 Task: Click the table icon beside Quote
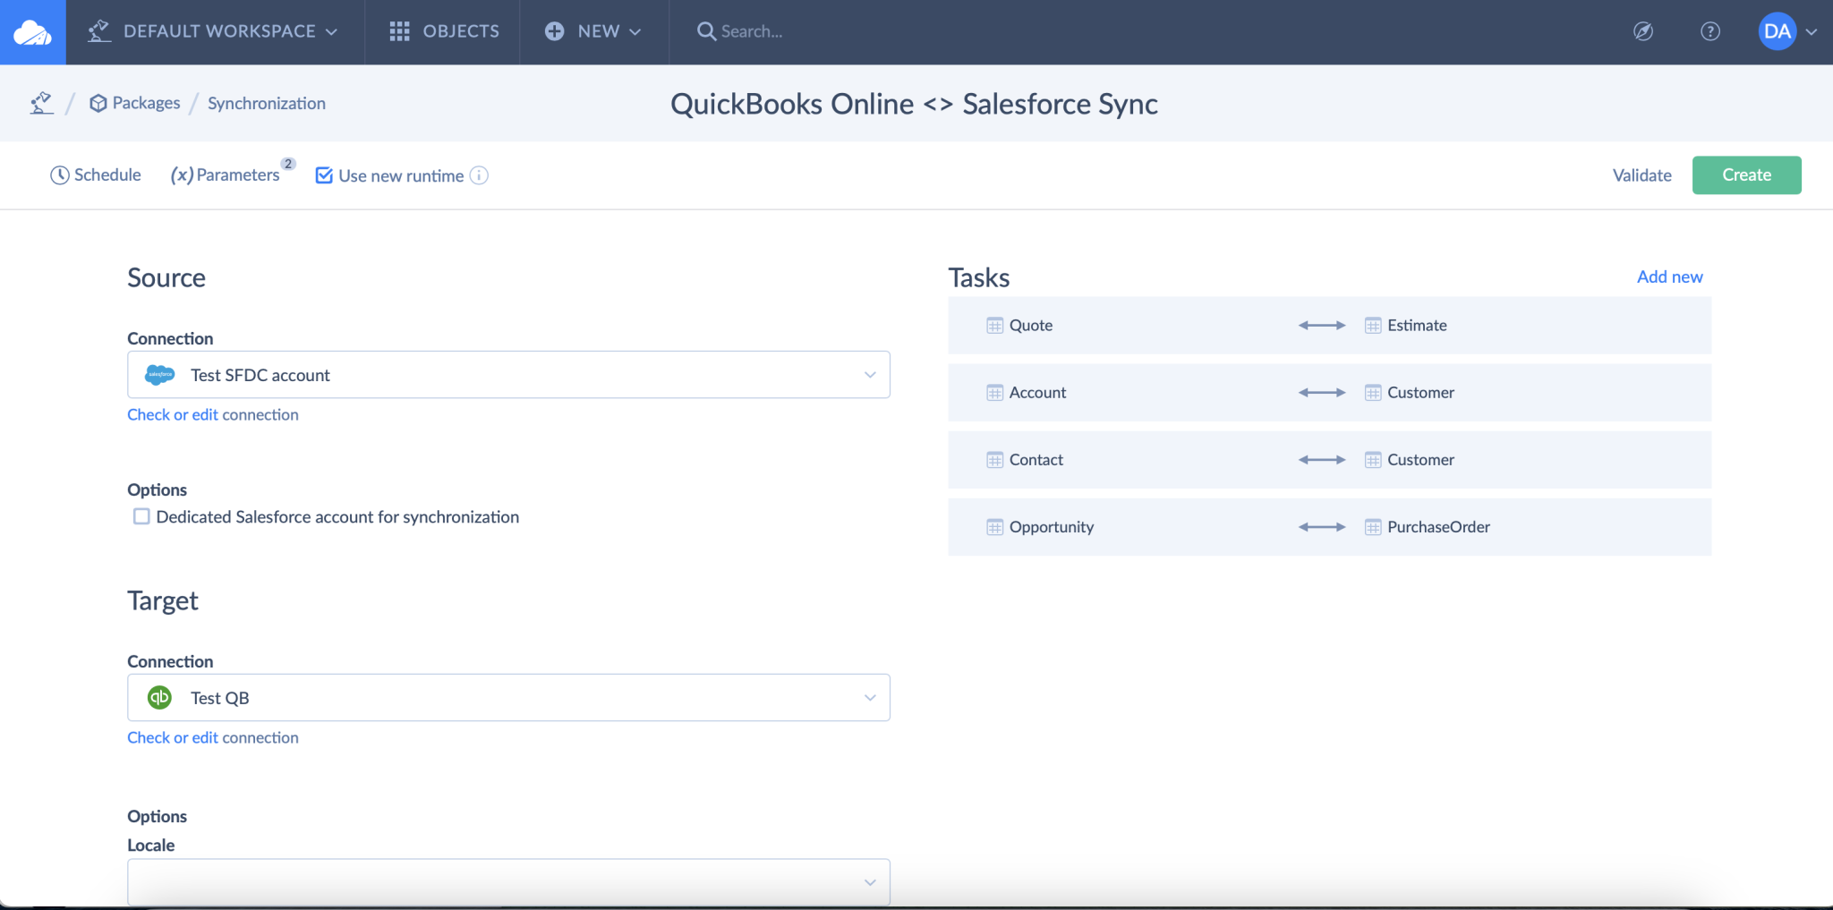click(x=994, y=326)
